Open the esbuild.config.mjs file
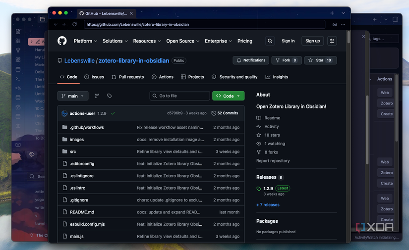 87,224
